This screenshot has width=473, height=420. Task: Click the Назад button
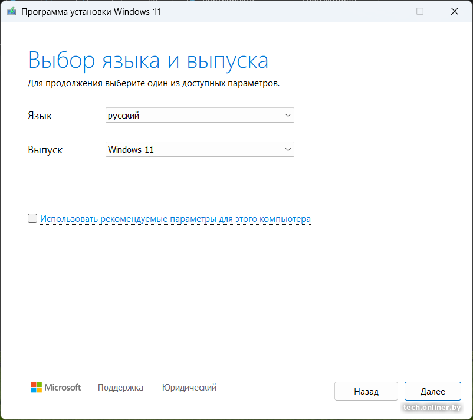click(x=366, y=391)
